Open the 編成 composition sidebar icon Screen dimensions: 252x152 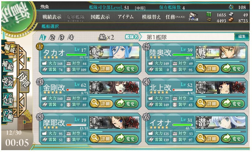tap(9, 48)
